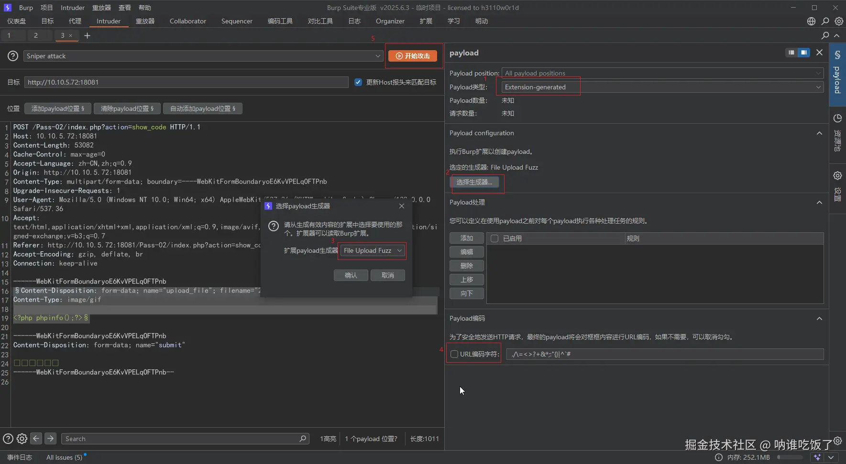Close the payload side panel

[819, 53]
